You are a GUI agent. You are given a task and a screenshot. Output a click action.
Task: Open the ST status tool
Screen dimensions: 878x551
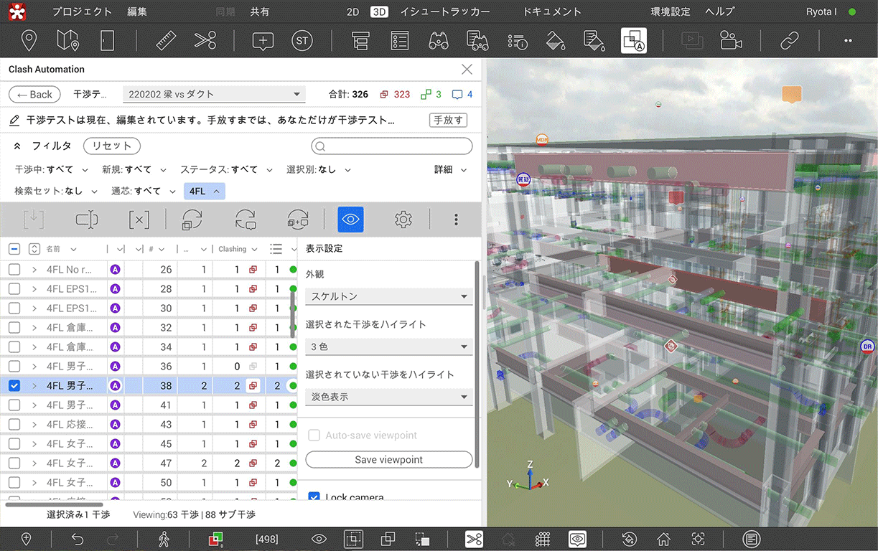coord(302,40)
